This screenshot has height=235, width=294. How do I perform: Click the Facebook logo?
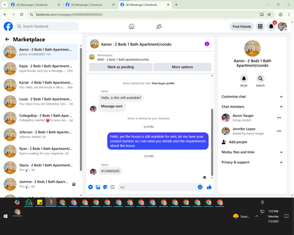point(8,26)
